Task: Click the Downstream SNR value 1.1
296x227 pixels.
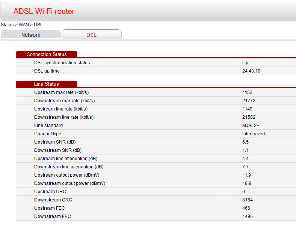Action: click(x=245, y=150)
